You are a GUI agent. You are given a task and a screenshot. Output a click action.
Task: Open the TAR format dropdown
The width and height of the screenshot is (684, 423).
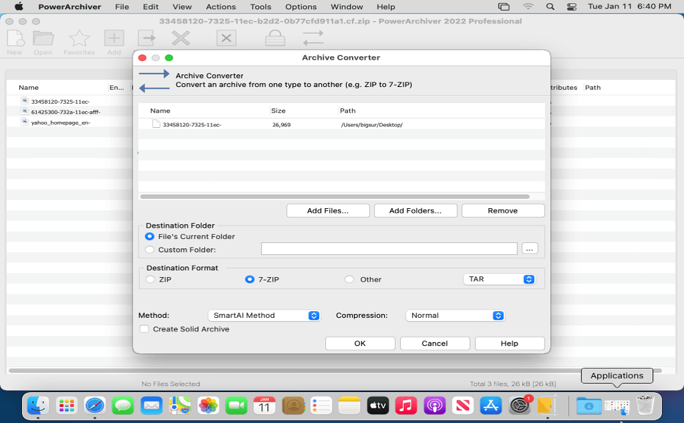499,279
